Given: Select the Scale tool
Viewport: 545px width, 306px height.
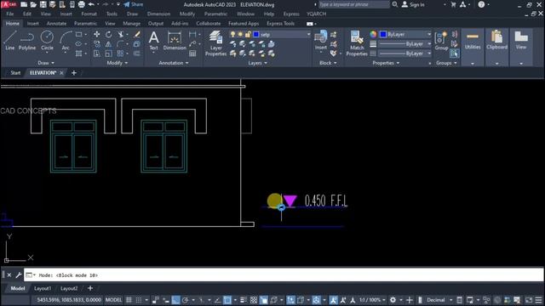Looking at the screenshot, I should 108,54.
